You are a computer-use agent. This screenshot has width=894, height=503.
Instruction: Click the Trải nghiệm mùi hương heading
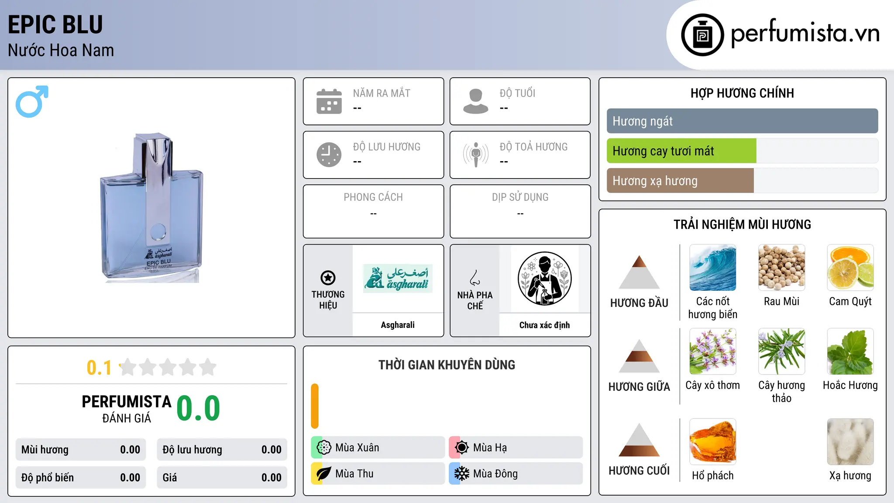tap(742, 224)
